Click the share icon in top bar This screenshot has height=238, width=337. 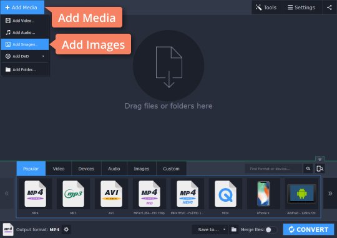pos(330,7)
